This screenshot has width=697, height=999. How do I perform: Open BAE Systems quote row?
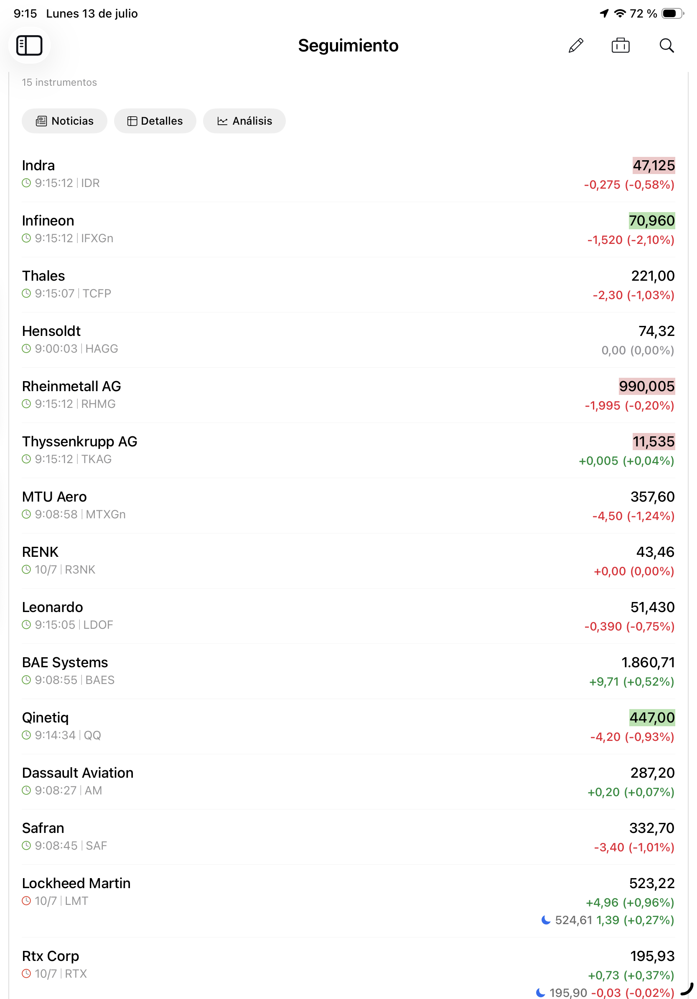[x=348, y=671]
